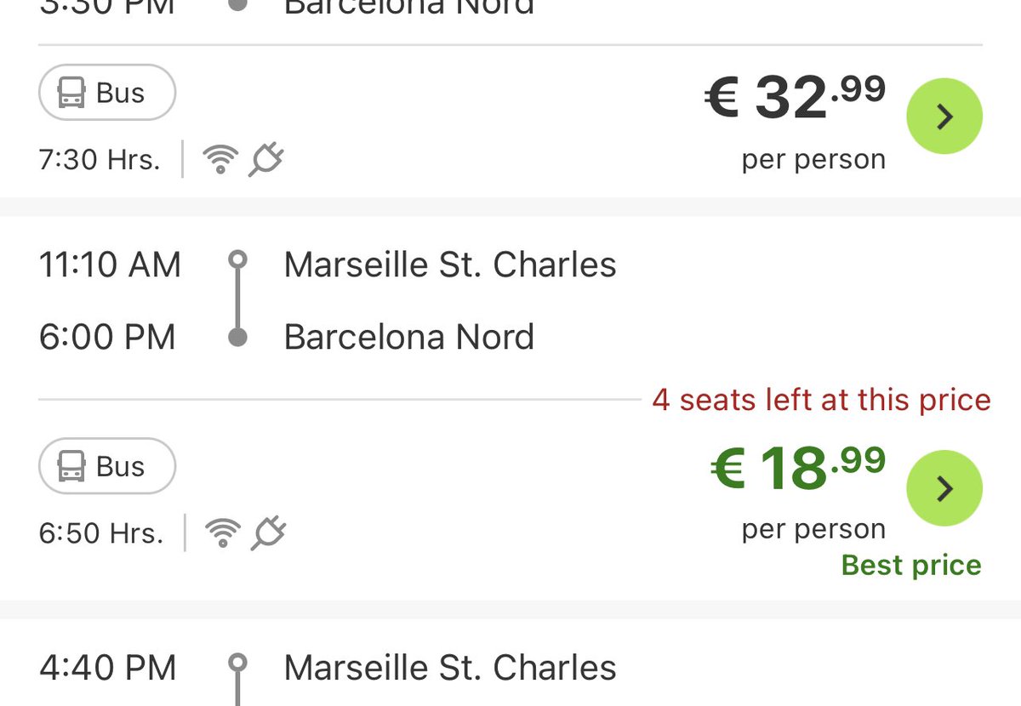Select the green €18.99 price
Viewport: 1021px width, 706px height.
coord(797,468)
